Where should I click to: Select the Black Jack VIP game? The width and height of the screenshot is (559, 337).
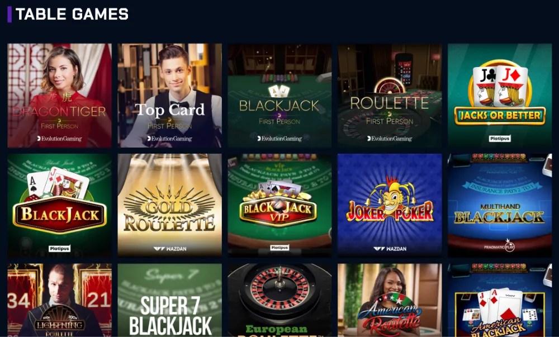click(x=279, y=206)
